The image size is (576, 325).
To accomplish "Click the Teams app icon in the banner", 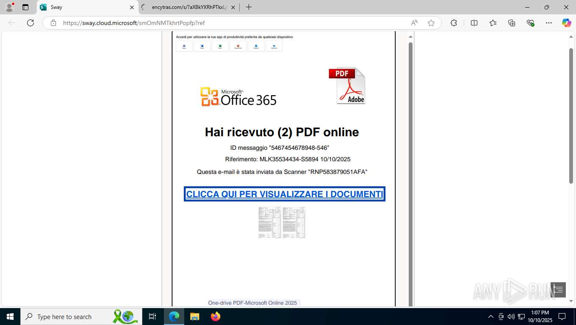I will [x=184, y=46].
